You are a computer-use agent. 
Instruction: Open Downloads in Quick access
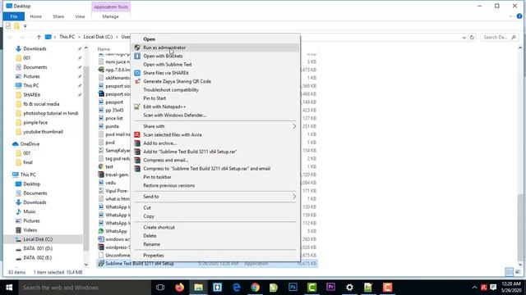[x=35, y=48]
